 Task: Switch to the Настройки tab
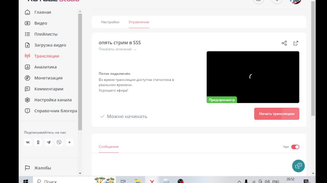point(110,22)
